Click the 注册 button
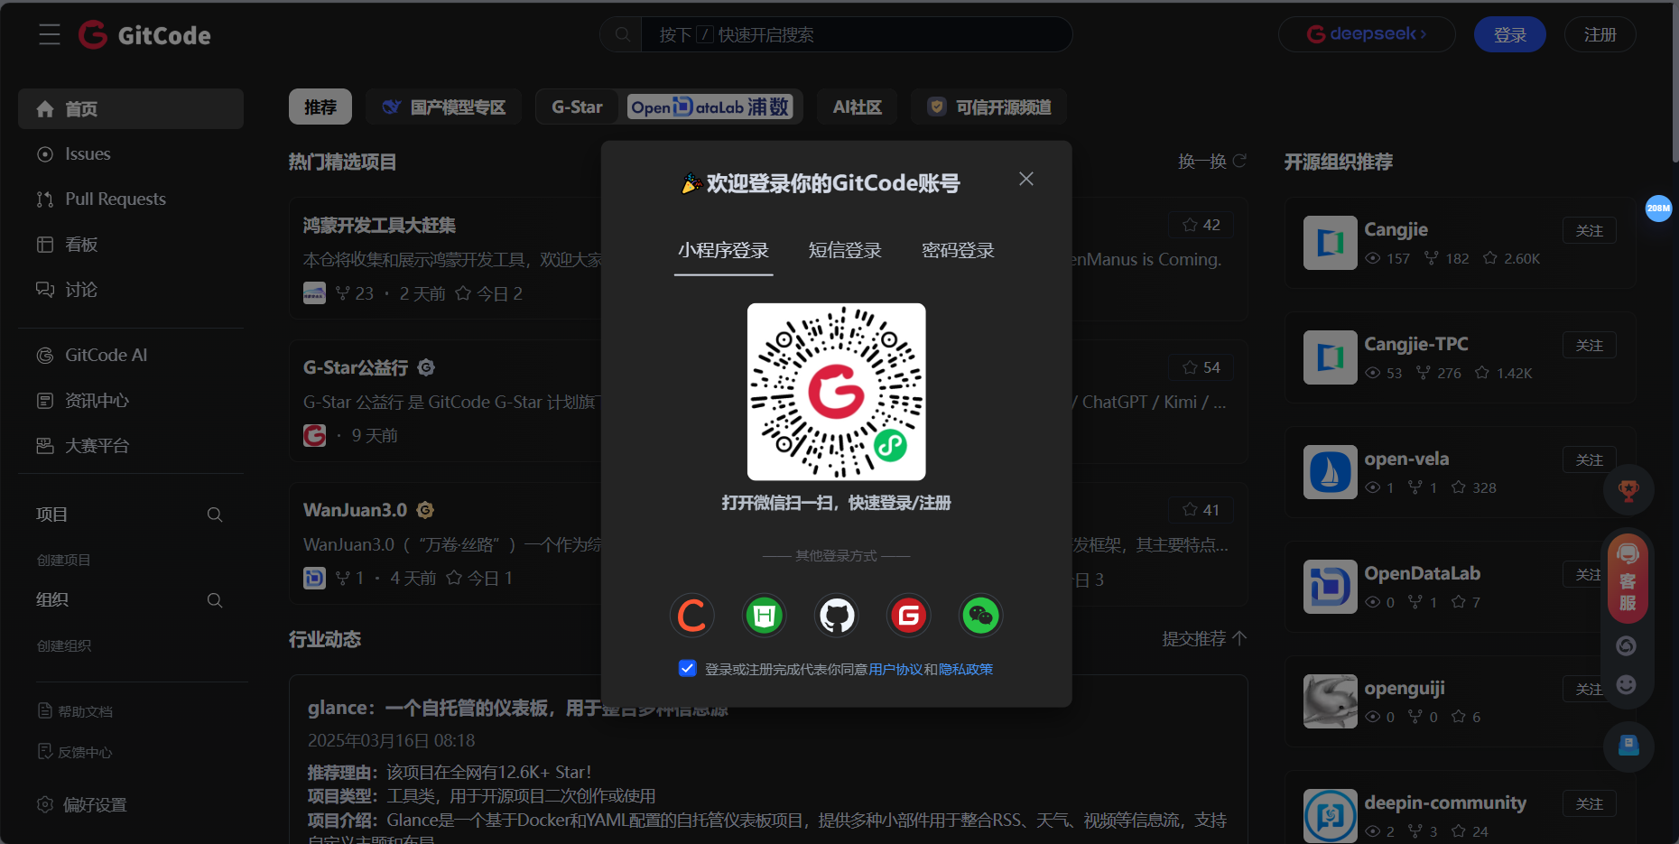Viewport: 1679px width, 844px height. point(1600,34)
